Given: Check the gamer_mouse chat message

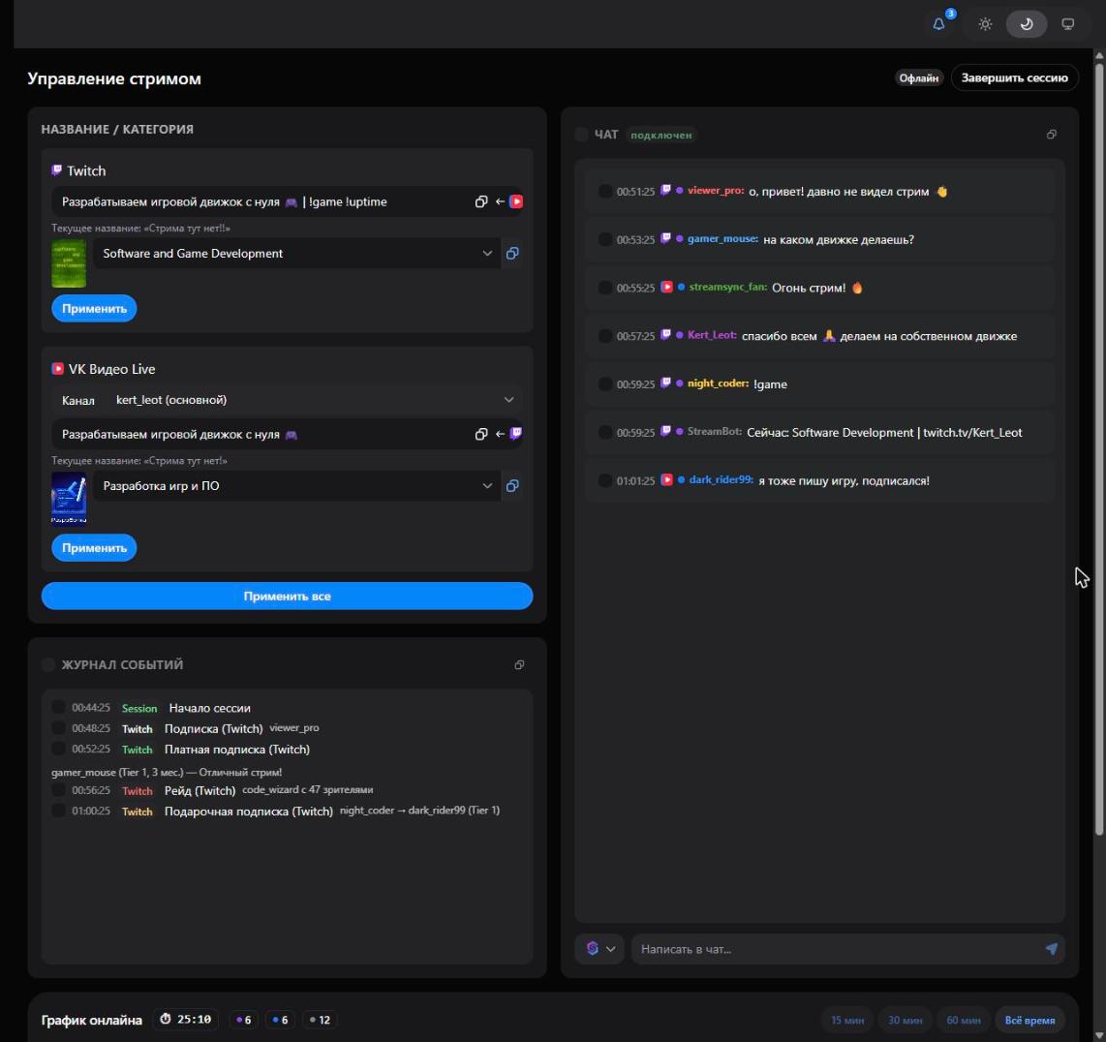Looking at the screenshot, I should tap(604, 239).
